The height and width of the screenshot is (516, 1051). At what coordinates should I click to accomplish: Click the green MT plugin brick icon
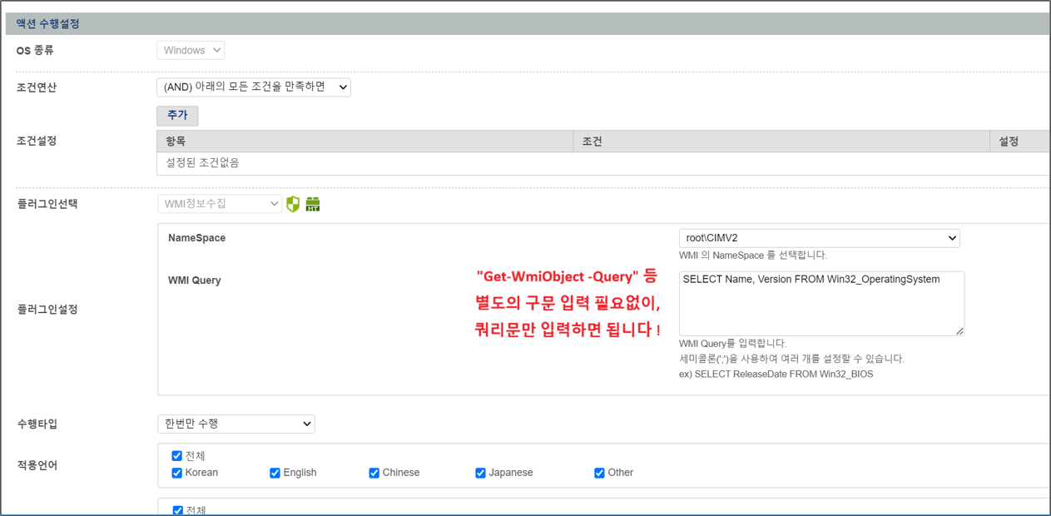coord(312,203)
